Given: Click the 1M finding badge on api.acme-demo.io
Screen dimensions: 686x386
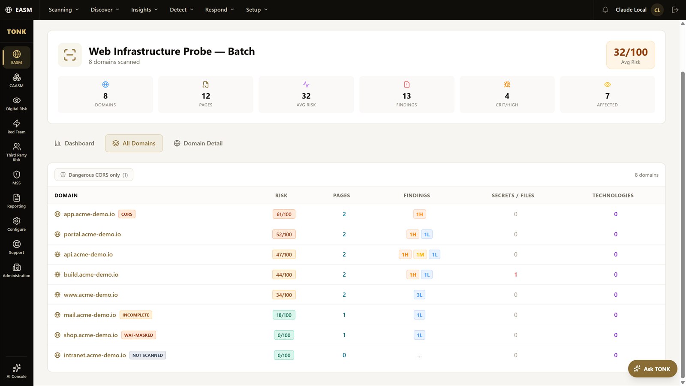Looking at the screenshot, I should pyautogui.click(x=420, y=254).
